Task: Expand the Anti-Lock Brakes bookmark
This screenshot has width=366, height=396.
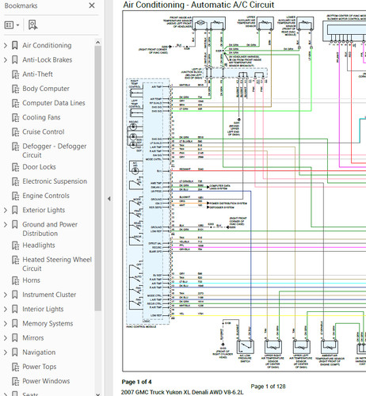Action: coord(6,60)
